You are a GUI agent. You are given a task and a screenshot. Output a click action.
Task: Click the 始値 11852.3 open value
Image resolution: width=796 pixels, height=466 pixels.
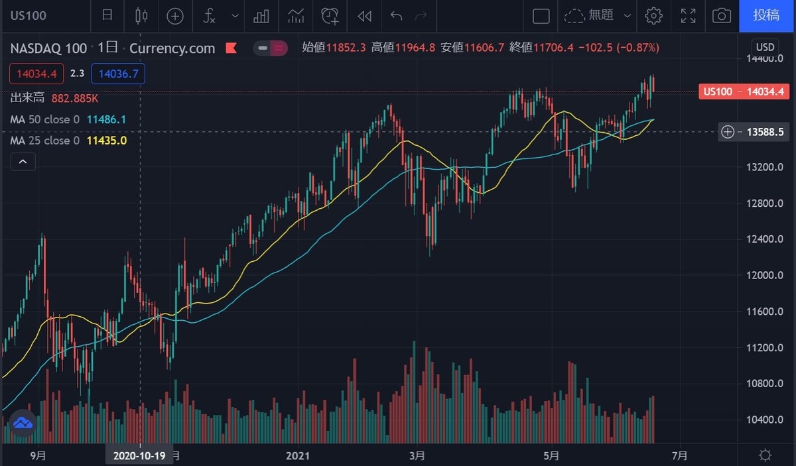(x=335, y=48)
